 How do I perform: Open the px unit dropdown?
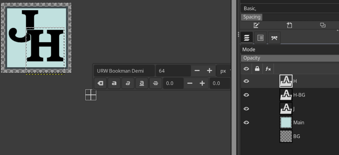coord(224,71)
